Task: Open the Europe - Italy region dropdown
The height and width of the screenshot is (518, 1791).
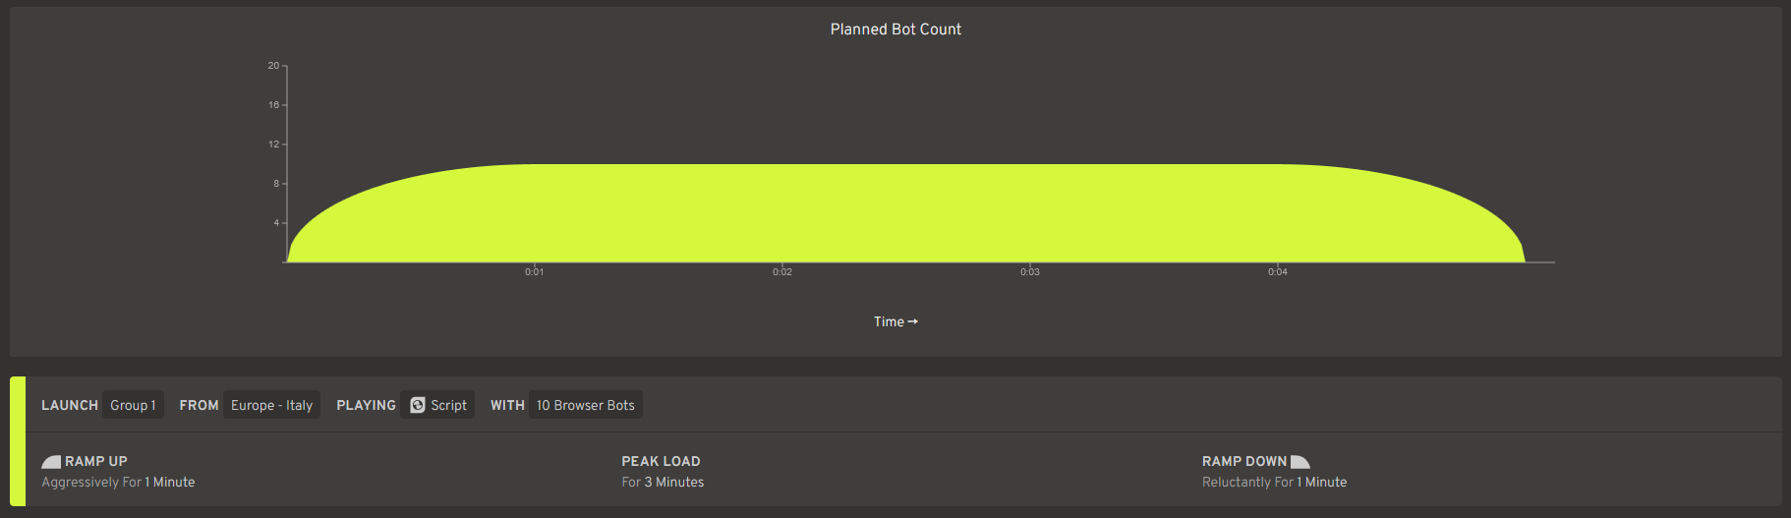Action: pos(271,405)
